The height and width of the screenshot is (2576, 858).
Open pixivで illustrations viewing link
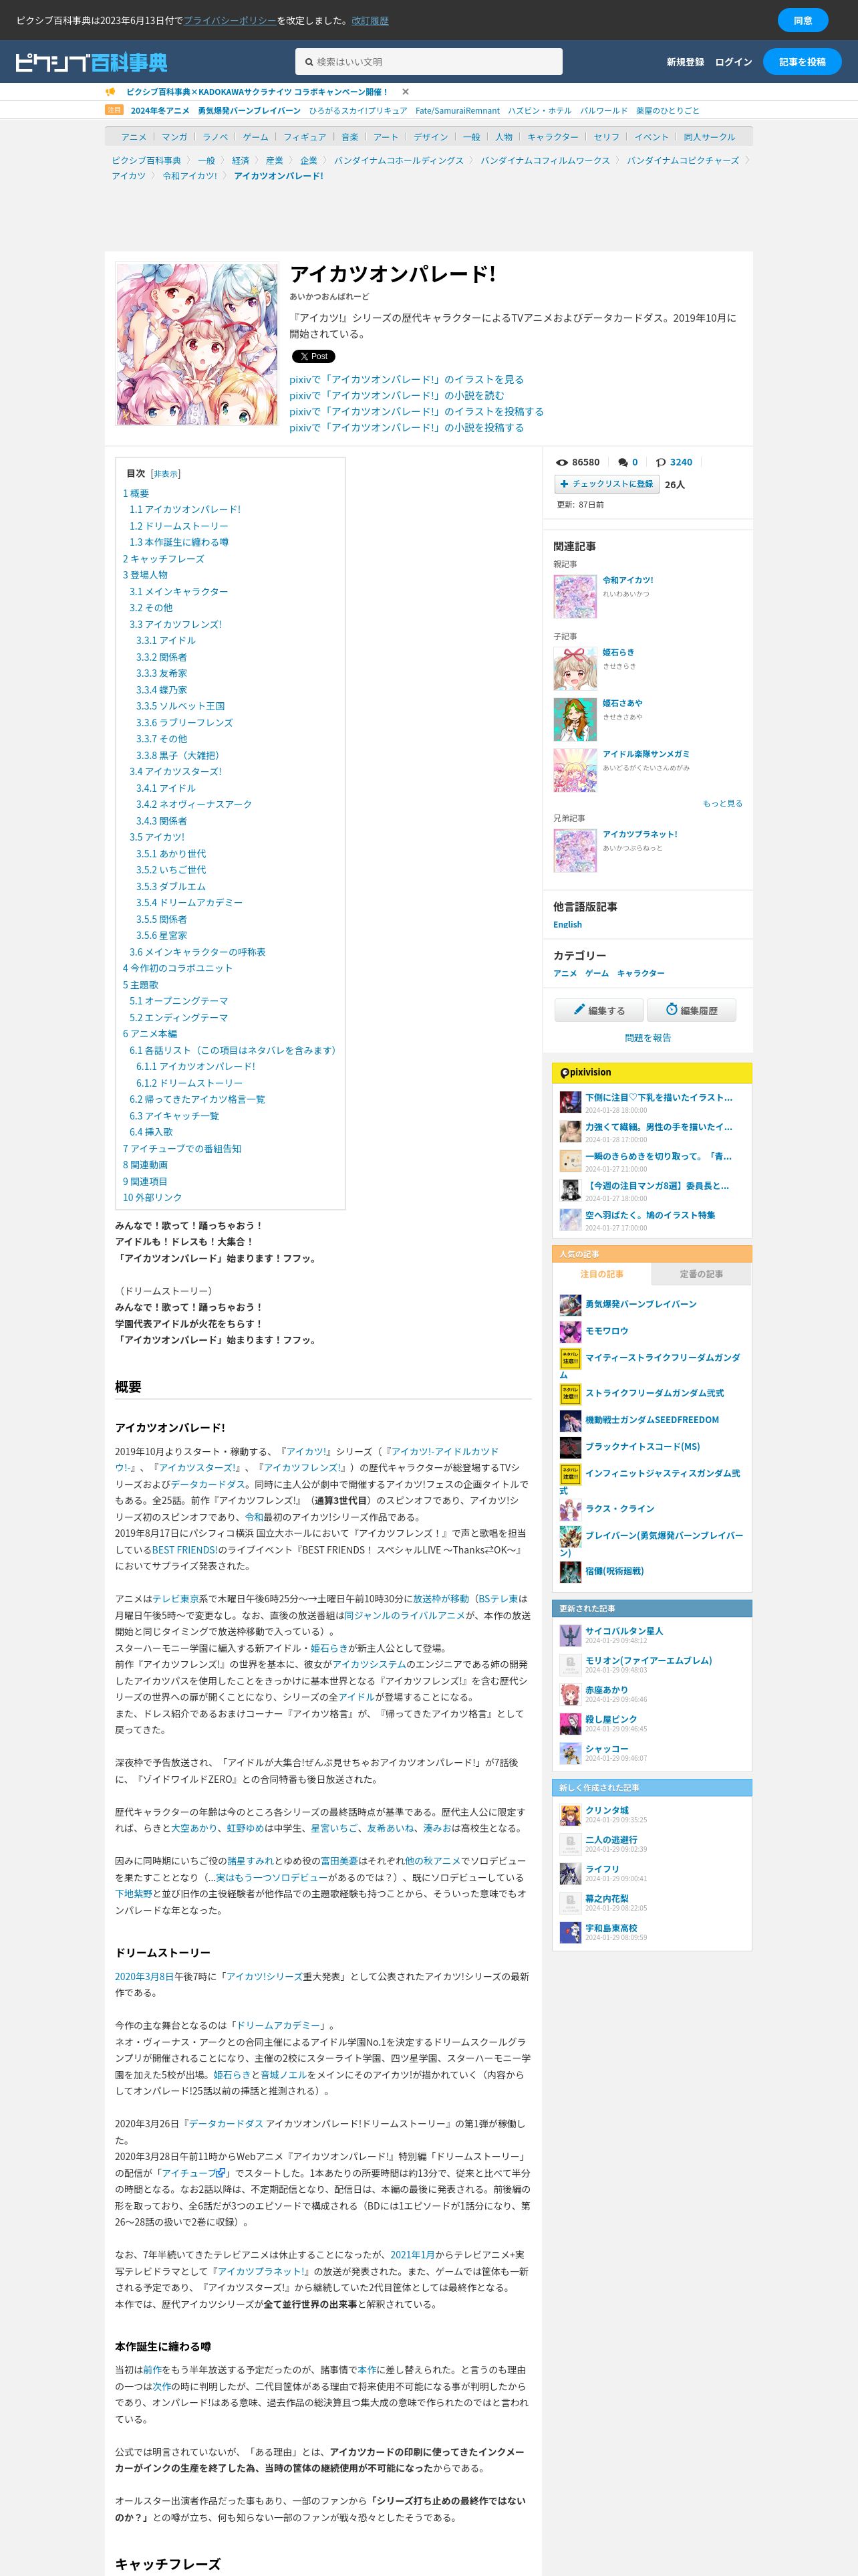pos(406,380)
